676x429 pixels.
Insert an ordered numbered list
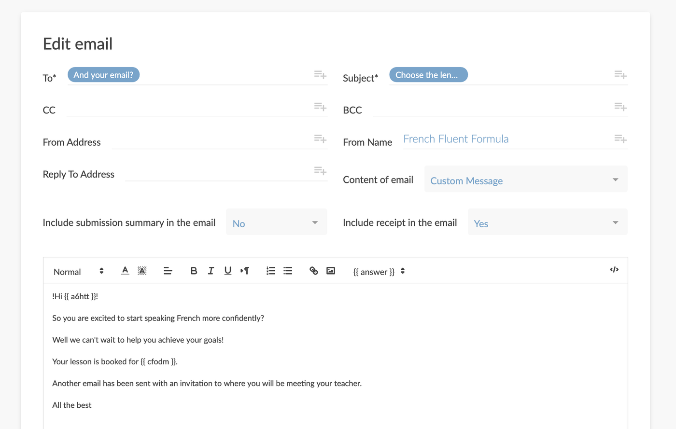click(270, 271)
